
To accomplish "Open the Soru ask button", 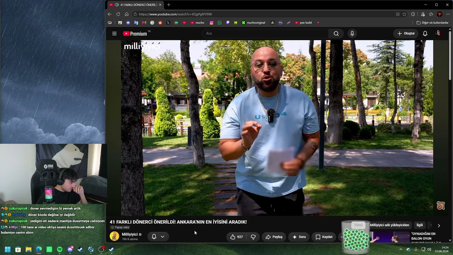I will pyautogui.click(x=299, y=237).
